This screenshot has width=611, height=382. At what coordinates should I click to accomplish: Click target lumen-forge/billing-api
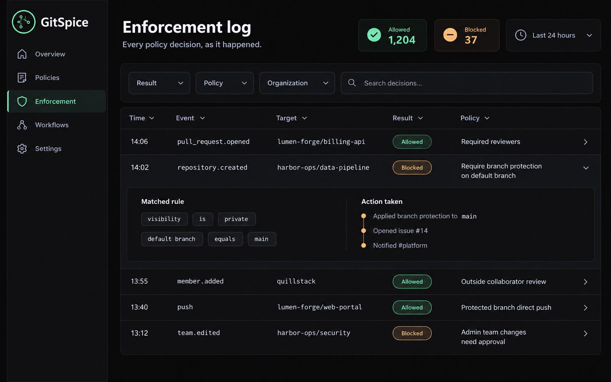coord(321,142)
